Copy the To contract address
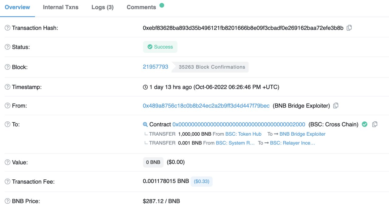Screen dimensions: 389x210 [x=375, y=124]
